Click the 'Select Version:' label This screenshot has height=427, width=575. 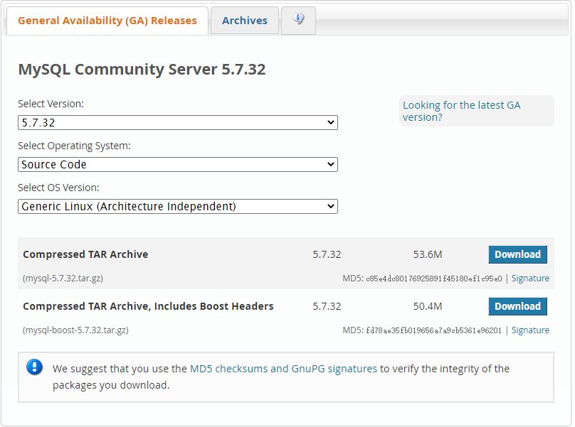pyautogui.click(x=51, y=104)
